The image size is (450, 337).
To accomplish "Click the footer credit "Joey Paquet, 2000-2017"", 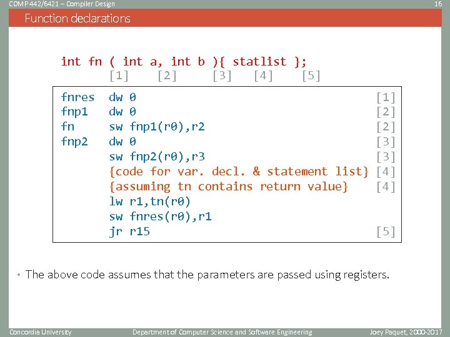I will pos(406,332).
